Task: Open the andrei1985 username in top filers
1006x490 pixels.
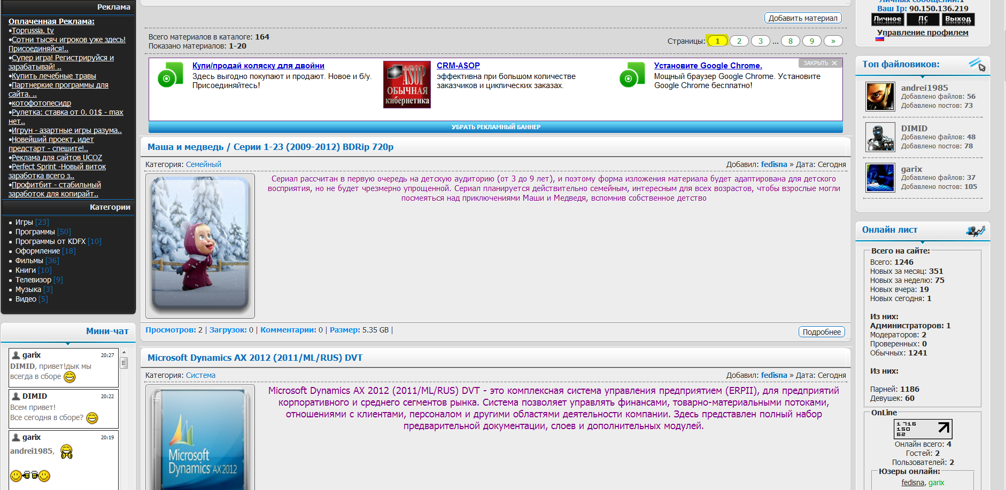Action: point(925,88)
